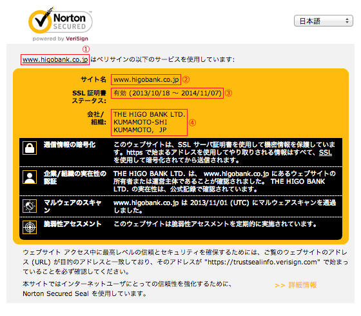This screenshot has height=316, width=361.
Task: Click the マルウェアのスキャン heading
Action: [72, 206]
